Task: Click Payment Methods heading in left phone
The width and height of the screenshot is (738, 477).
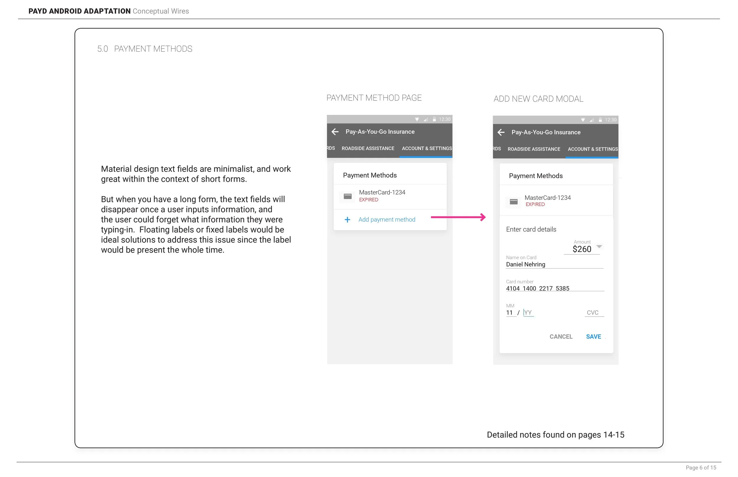Action: click(x=370, y=175)
